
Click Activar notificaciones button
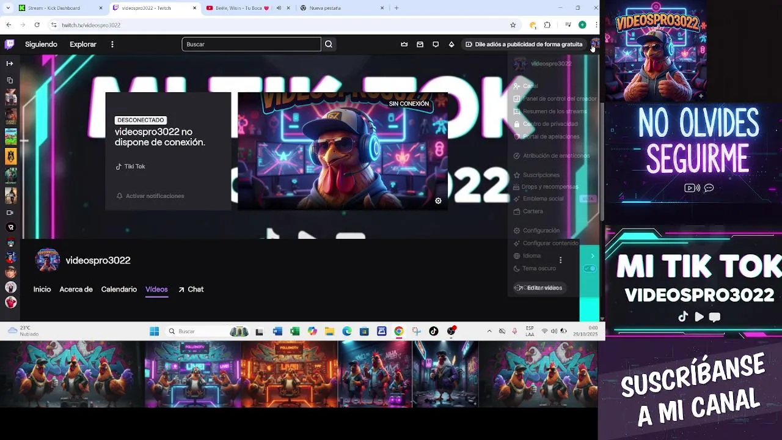point(150,196)
